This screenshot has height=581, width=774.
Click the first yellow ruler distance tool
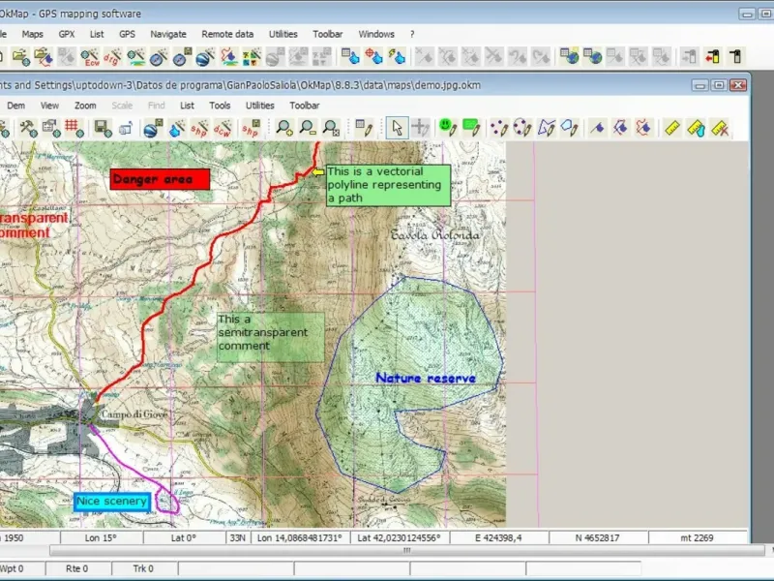pos(671,129)
